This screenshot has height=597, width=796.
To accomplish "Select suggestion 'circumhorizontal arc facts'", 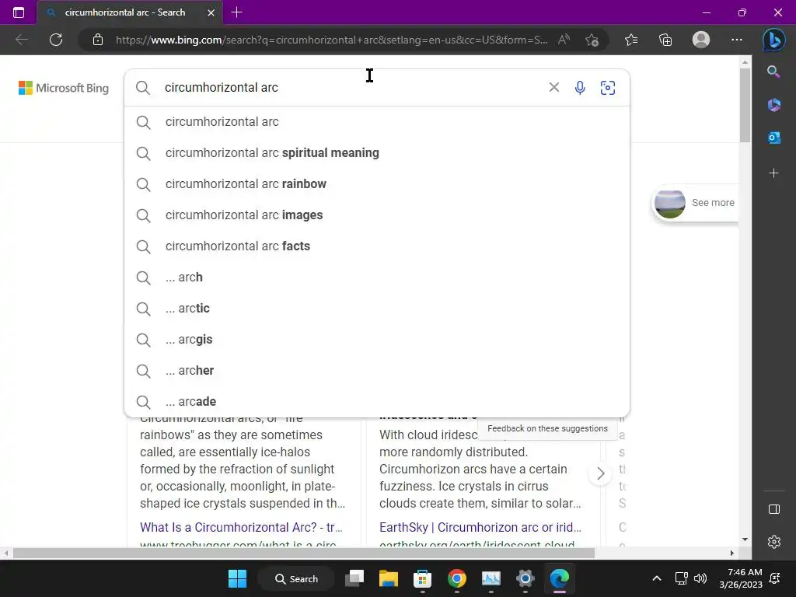I will (x=377, y=246).
